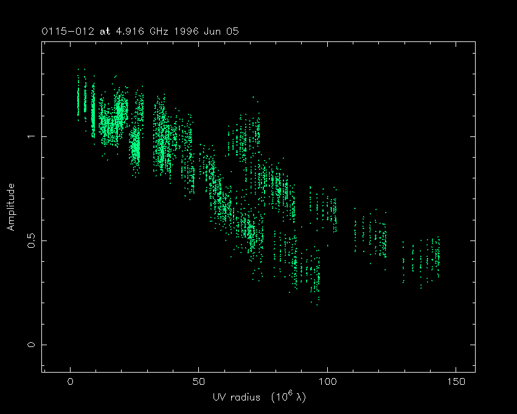Image resolution: width=517 pixels, height=414 pixels.
Task: Select the data cluster near UV radius 100
Action: (x=324, y=208)
